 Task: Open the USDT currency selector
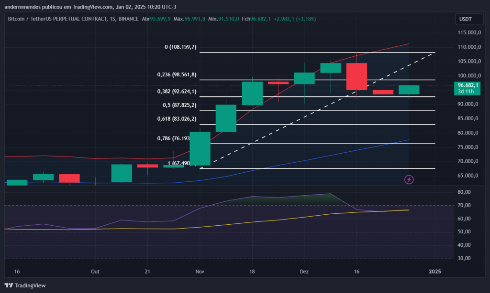coord(469,19)
